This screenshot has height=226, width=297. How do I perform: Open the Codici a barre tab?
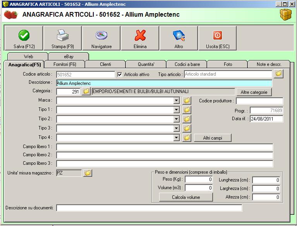[x=187, y=64]
